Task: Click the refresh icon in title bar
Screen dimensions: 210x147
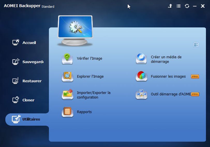Action: 187,6
